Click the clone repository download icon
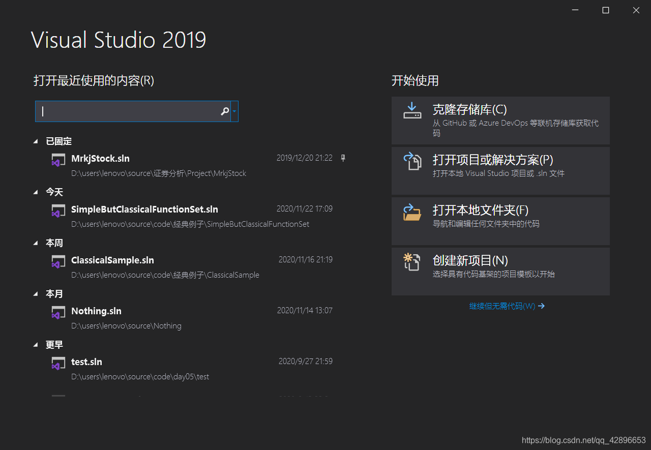Image resolution: width=651 pixels, height=450 pixels. [412, 111]
